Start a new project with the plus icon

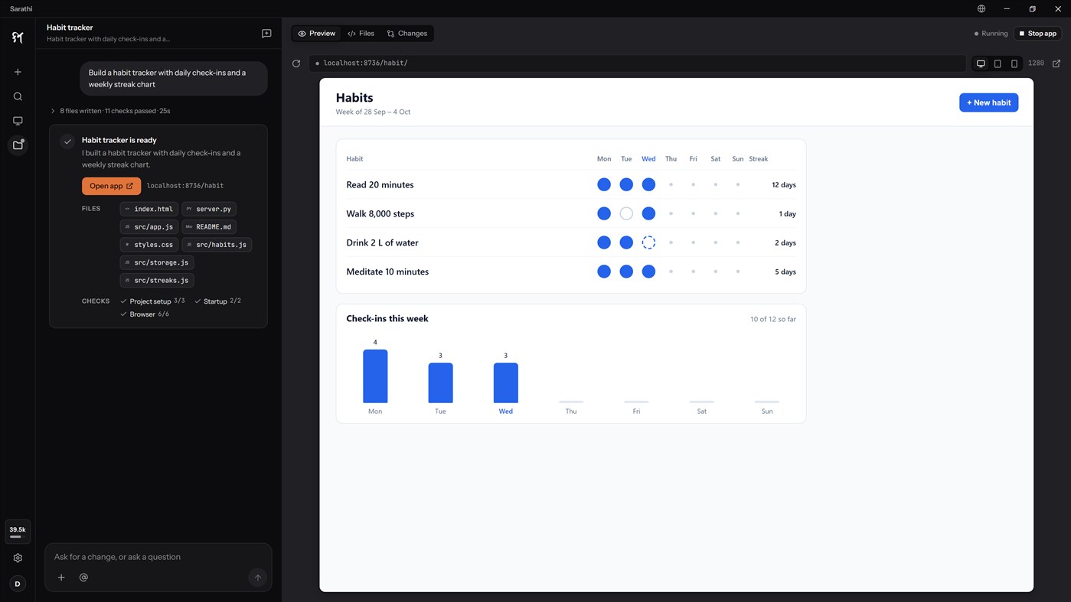click(x=18, y=72)
